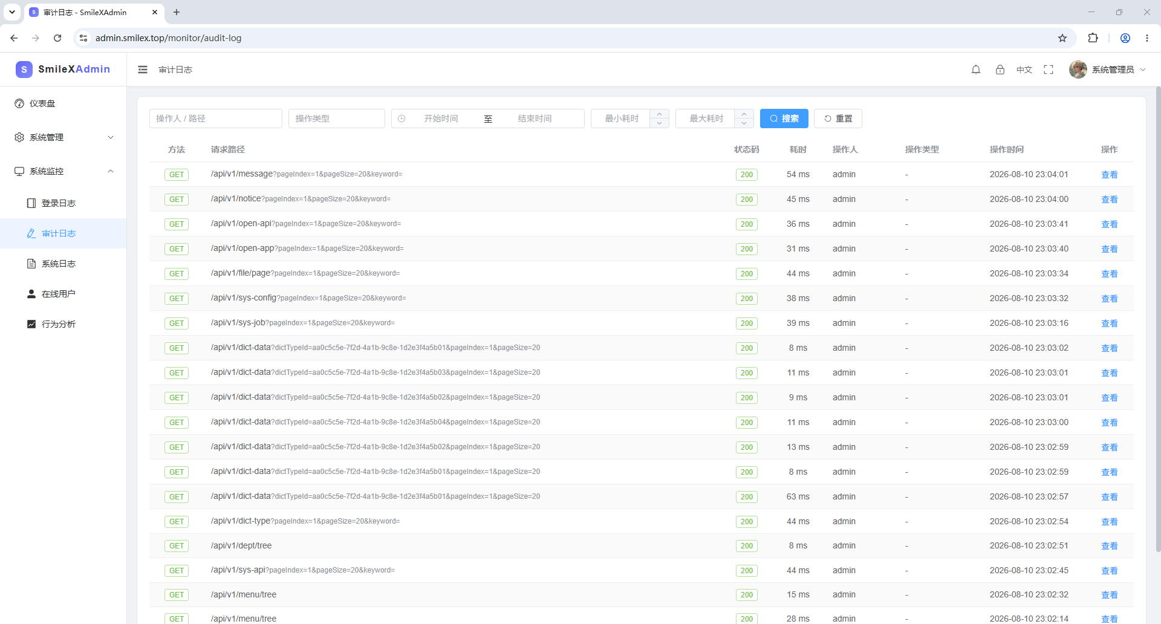Click the blue 搜索 button
Image resolution: width=1161 pixels, height=624 pixels.
784,119
